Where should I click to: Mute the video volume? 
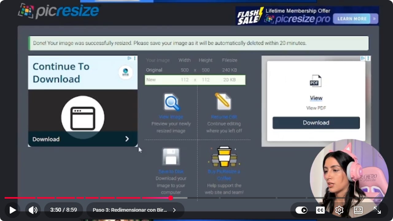tap(33, 210)
